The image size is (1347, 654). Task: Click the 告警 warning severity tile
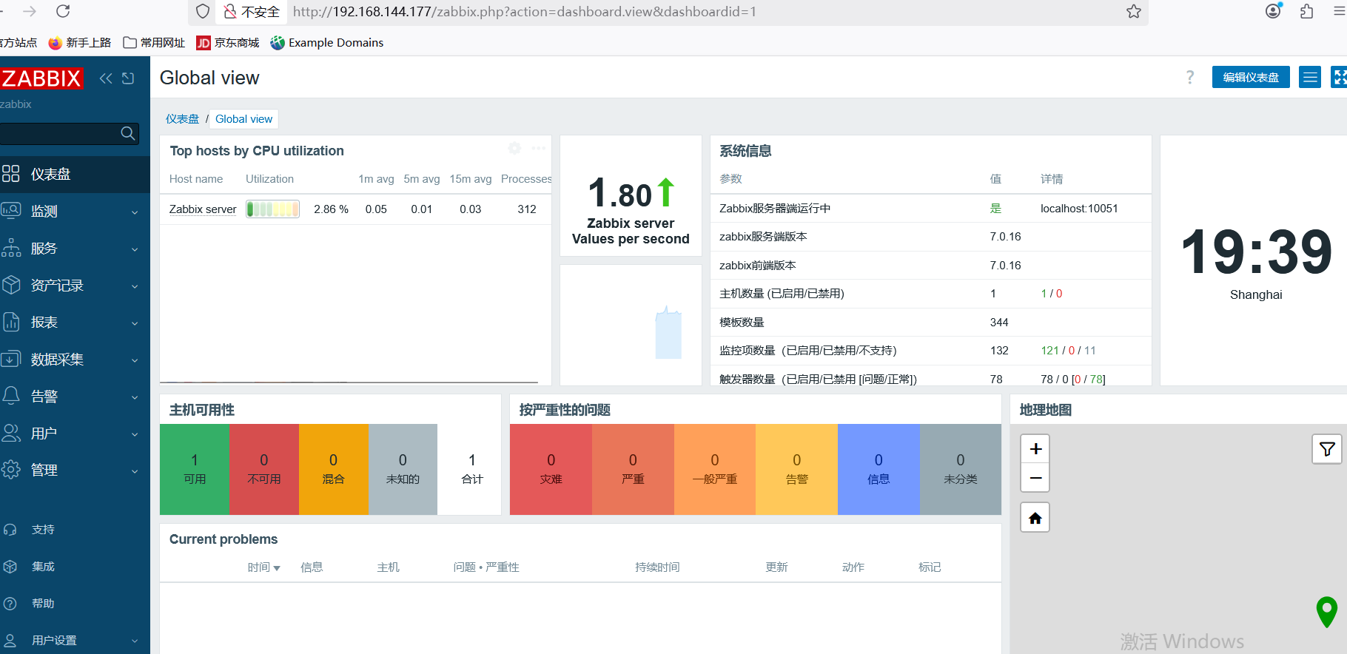point(796,469)
